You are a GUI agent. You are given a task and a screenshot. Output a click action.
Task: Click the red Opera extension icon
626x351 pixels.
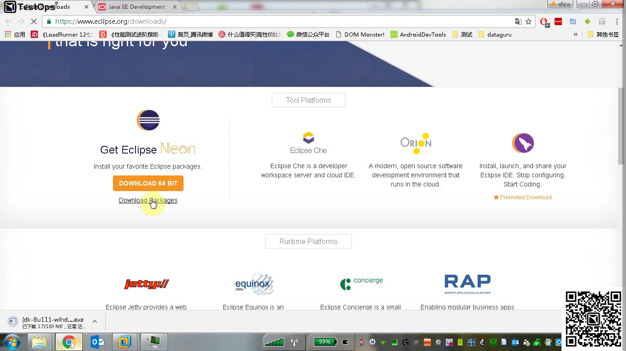(544, 22)
